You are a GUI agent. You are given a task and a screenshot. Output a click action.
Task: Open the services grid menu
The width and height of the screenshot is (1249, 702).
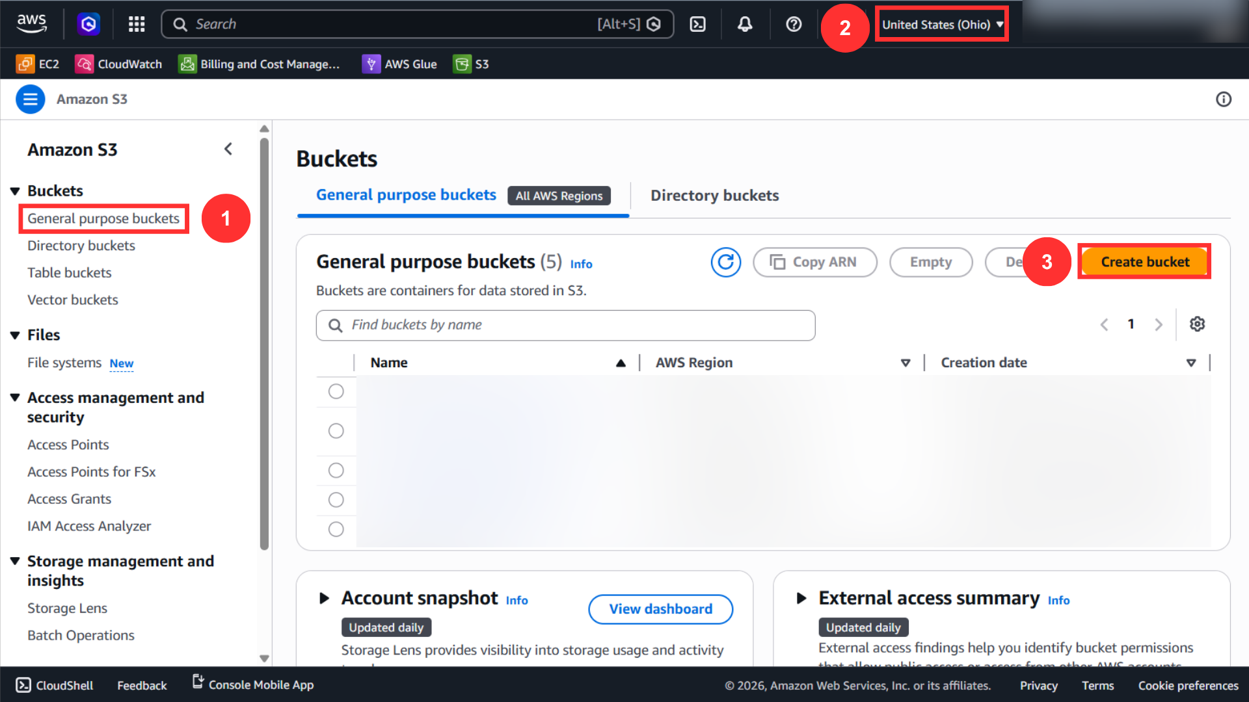tap(137, 24)
